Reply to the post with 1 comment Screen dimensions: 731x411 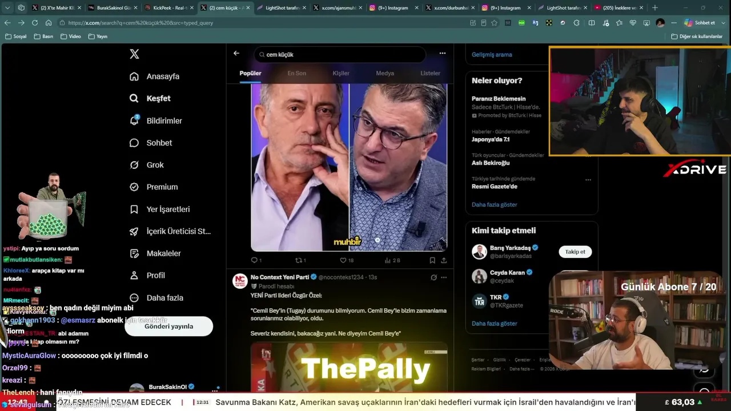point(256,260)
